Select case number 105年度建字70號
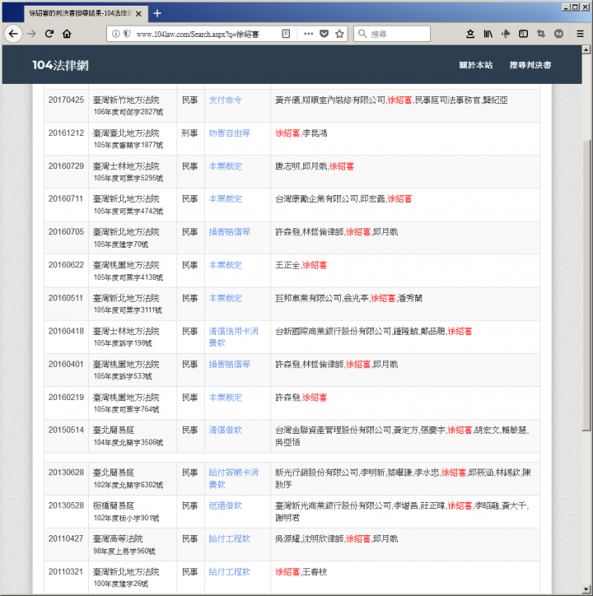Viewport: 593px width, 596px height. [120, 244]
